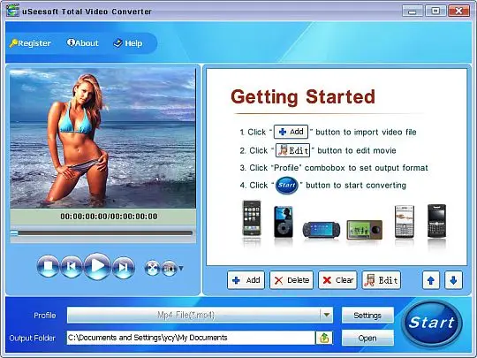Open the About menu item
Screen dimensions: 477x358
pyautogui.click(x=83, y=43)
